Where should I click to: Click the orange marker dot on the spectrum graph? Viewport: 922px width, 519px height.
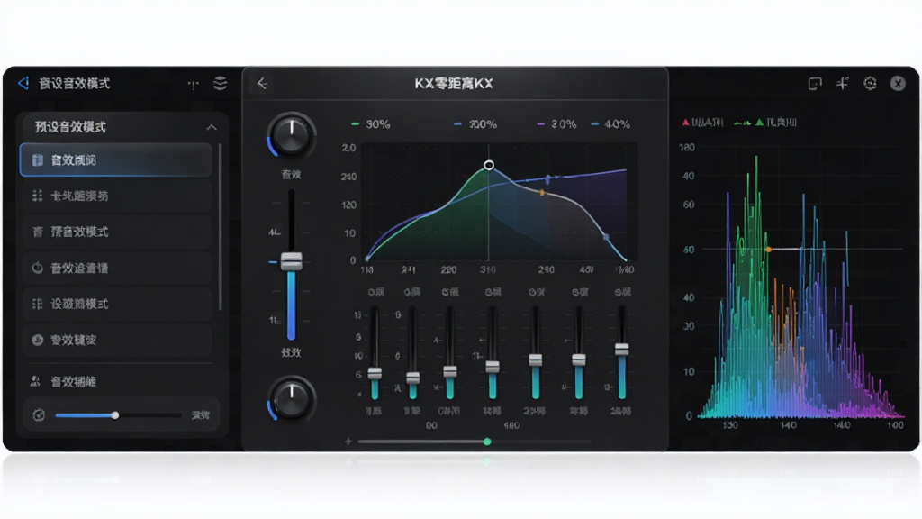768,250
